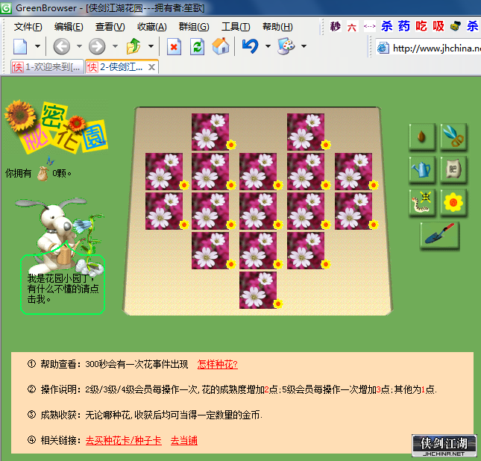Go back with the Back arrow

[62, 47]
